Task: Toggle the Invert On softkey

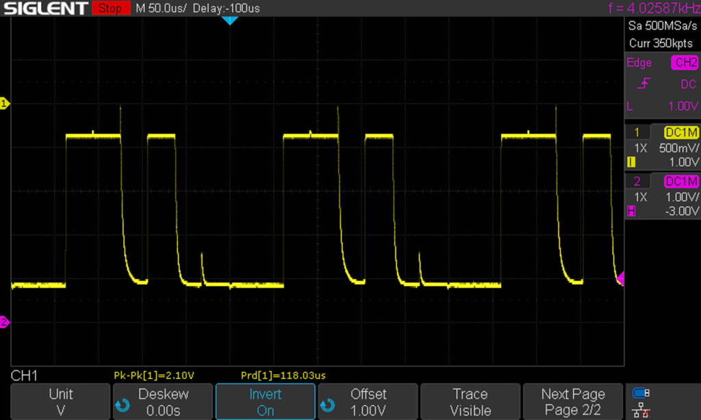Action: coord(265,402)
